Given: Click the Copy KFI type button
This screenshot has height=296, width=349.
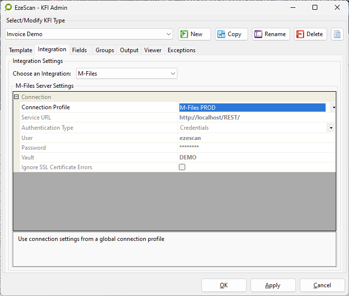Looking at the screenshot, I should 231,34.
